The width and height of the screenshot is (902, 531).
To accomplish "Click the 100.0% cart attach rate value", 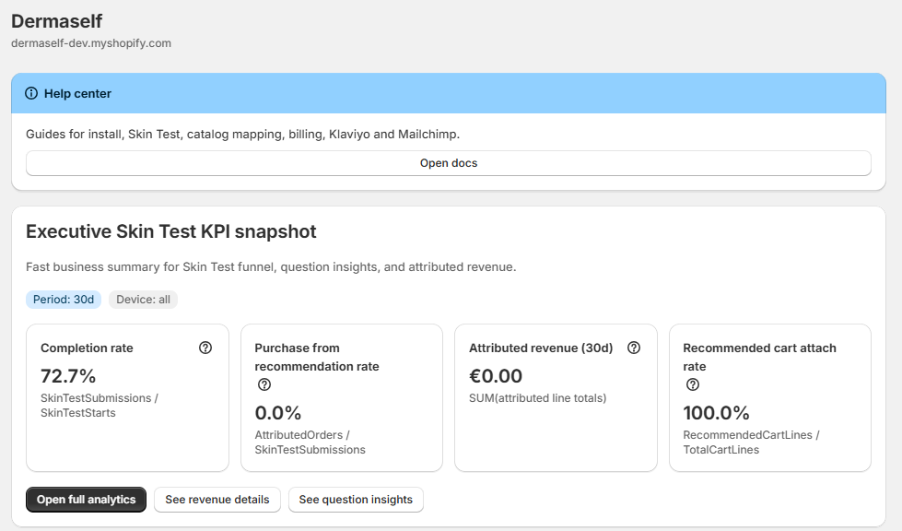I will coord(716,412).
